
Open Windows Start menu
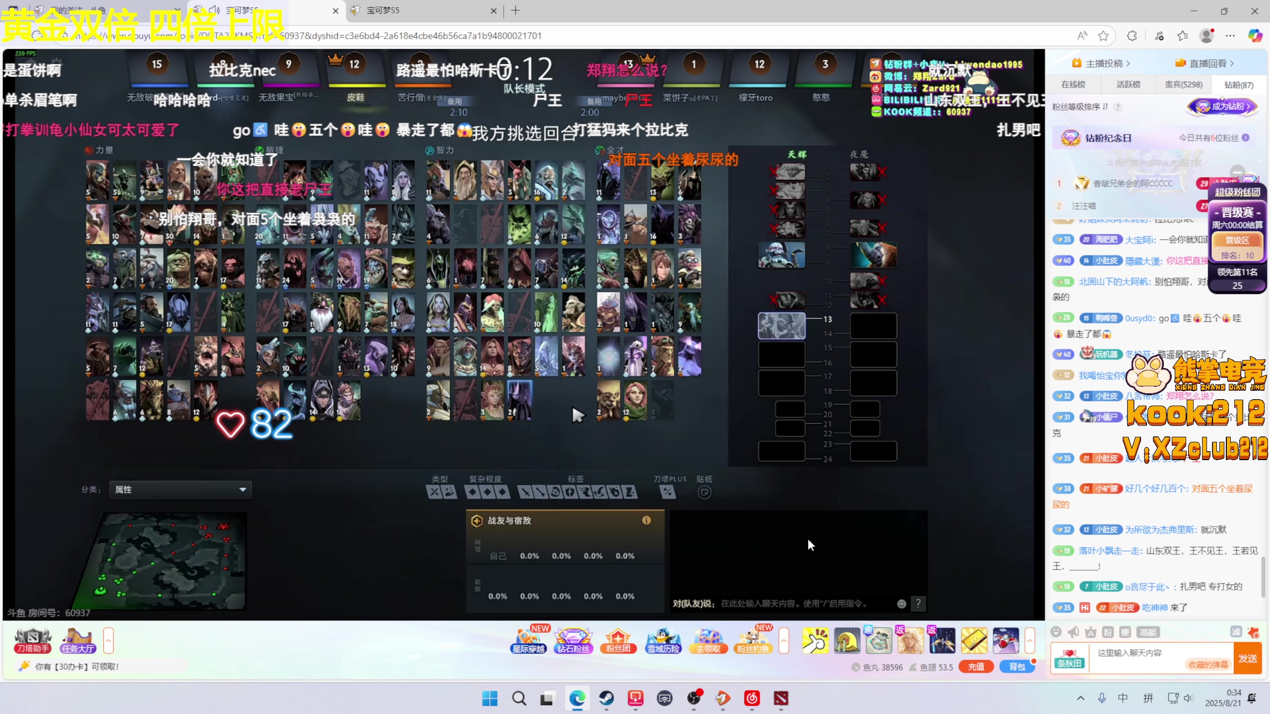point(490,699)
